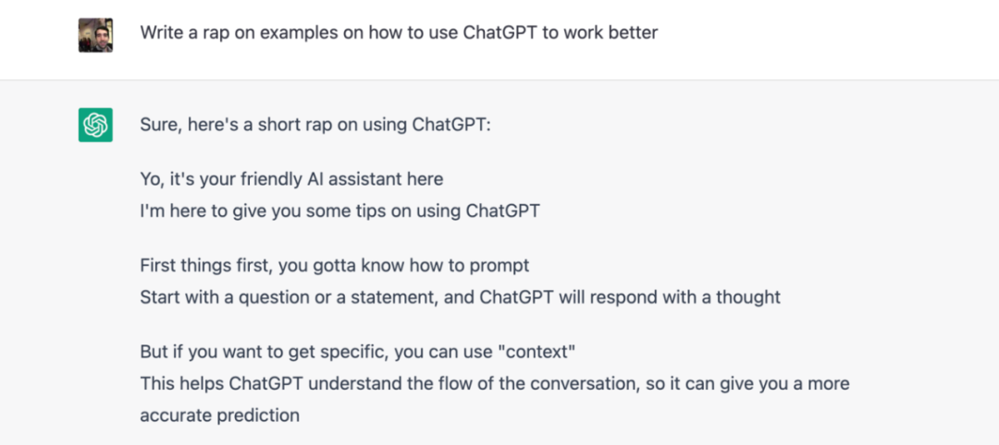
Task: Click the "Yo, it's your friendly AI assistant" line
Action: 291,180
